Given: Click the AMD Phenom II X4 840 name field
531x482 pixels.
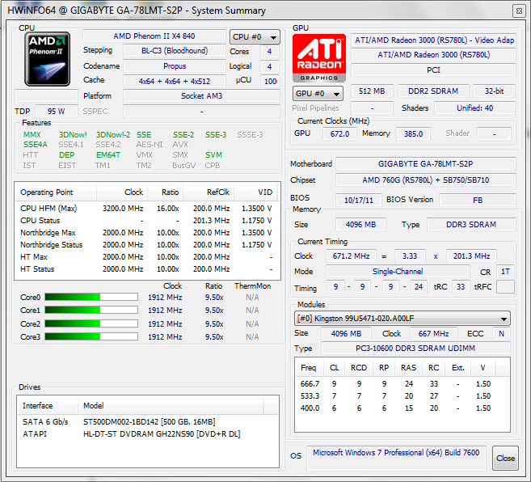Looking at the screenshot, I should [154, 36].
